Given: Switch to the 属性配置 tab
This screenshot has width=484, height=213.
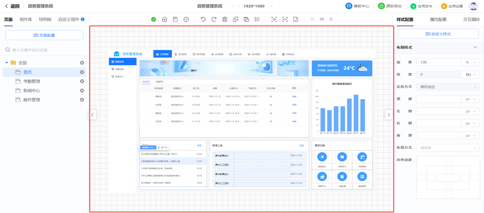Looking at the screenshot, I should pyautogui.click(x=438, y=19).
